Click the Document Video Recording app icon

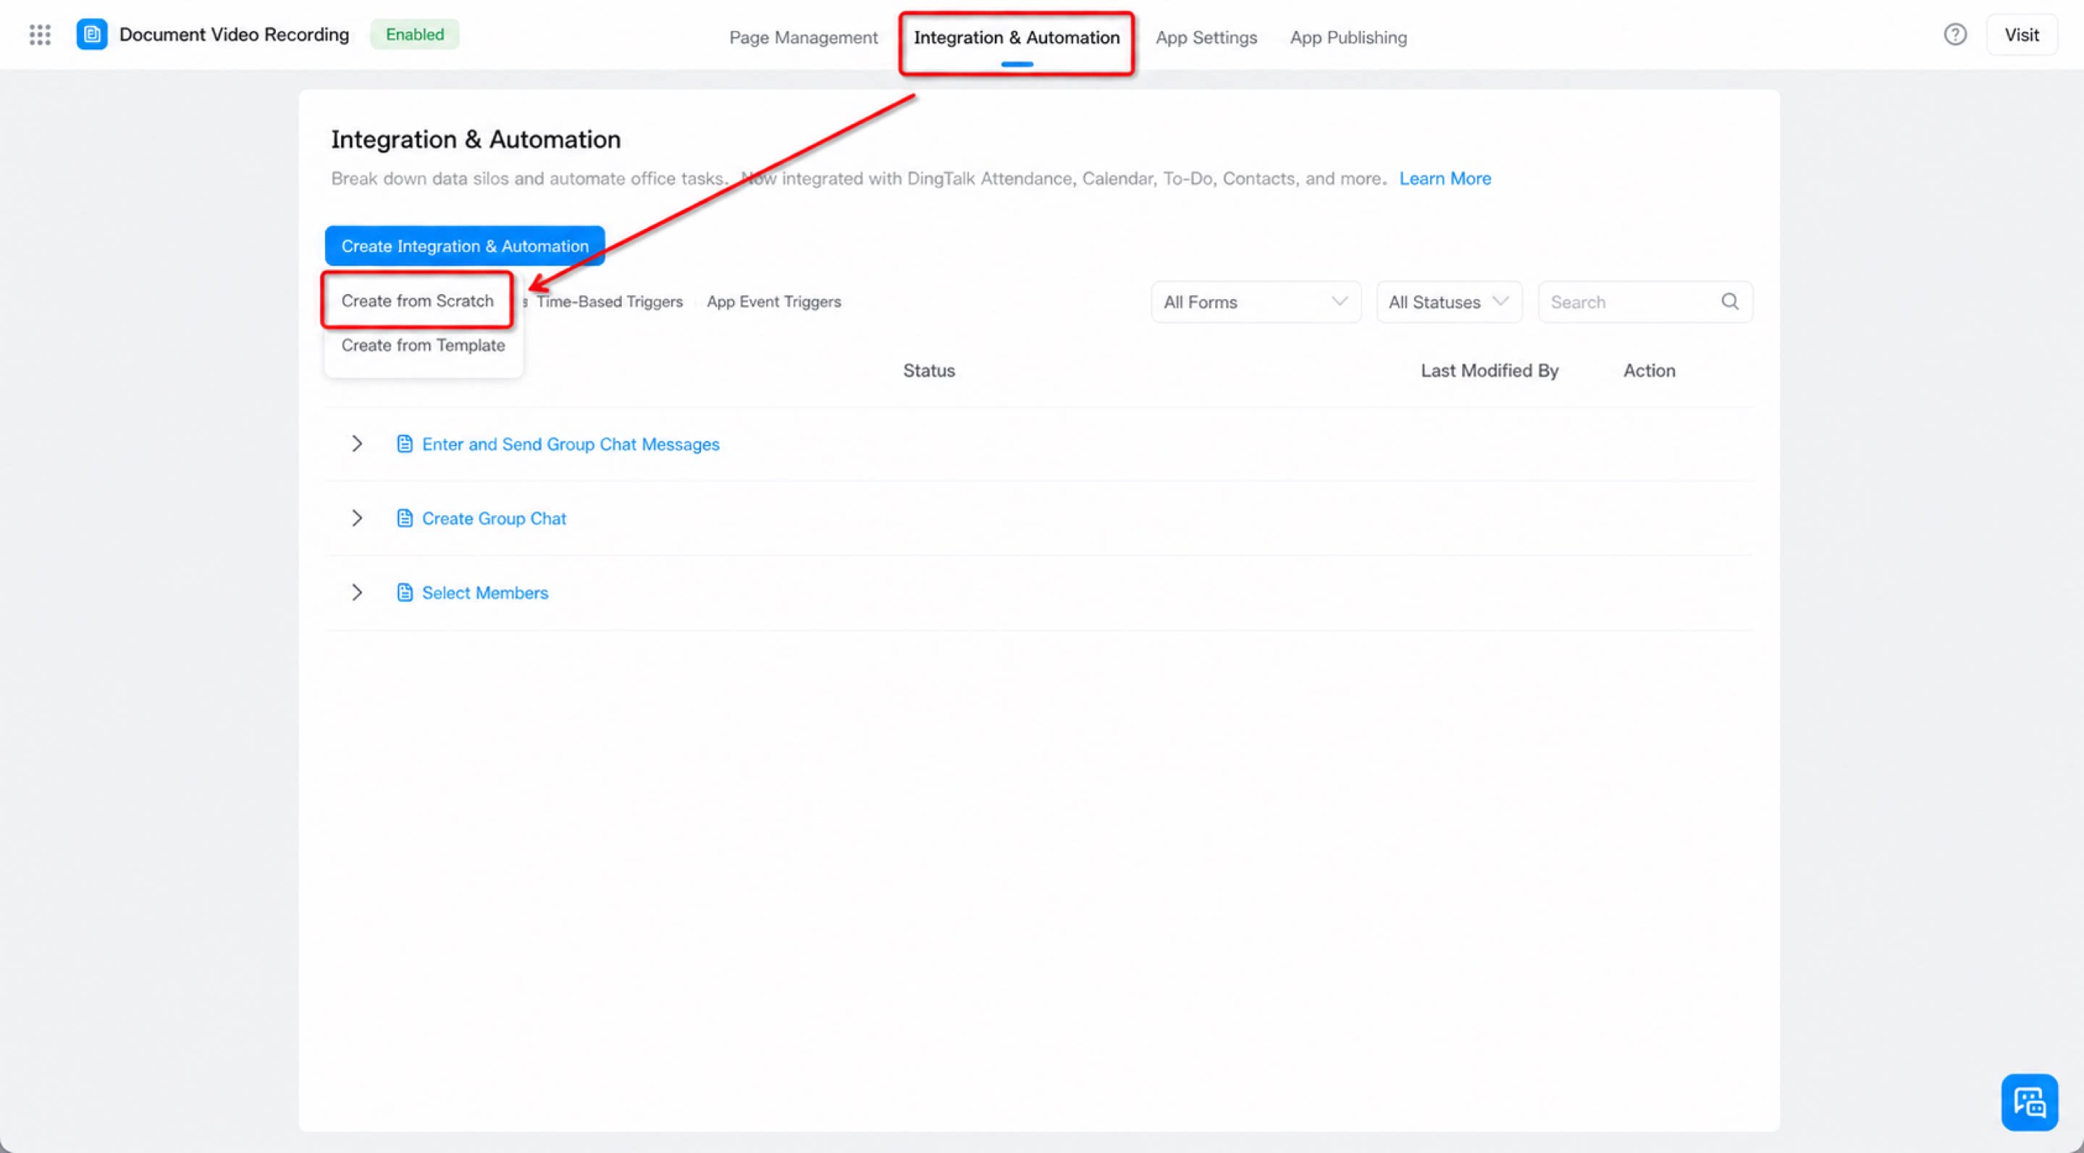[91, 34]
